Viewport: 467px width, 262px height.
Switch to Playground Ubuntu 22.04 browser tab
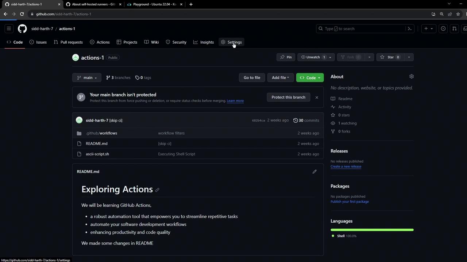pos(155,4)
